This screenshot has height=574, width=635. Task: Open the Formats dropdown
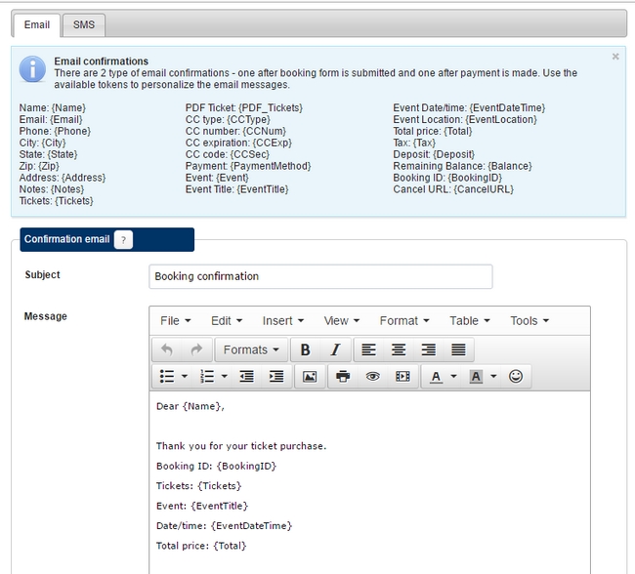(x=250, y=349)
